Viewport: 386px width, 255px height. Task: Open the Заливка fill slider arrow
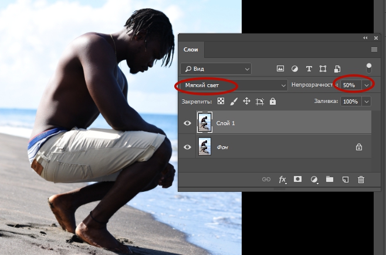[367, 101]
